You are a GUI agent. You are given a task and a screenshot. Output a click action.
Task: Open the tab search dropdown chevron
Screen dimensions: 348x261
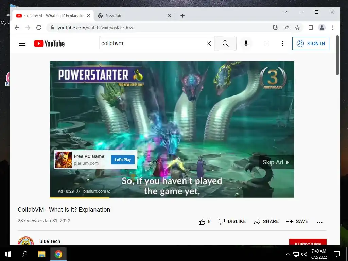[285, 12]
